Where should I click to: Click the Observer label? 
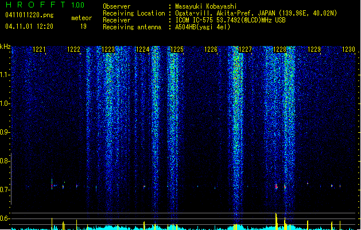click(117, 6)
